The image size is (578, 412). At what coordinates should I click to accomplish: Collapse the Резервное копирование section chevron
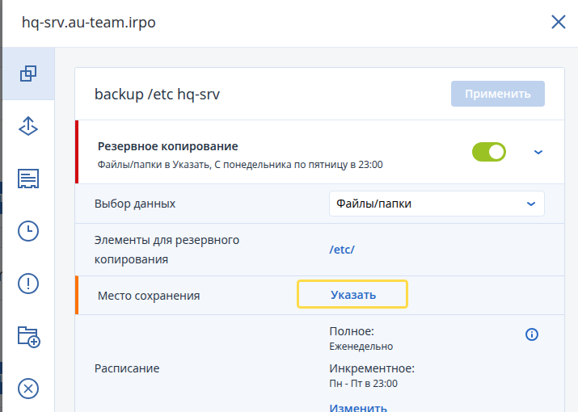tap(538, 152)
